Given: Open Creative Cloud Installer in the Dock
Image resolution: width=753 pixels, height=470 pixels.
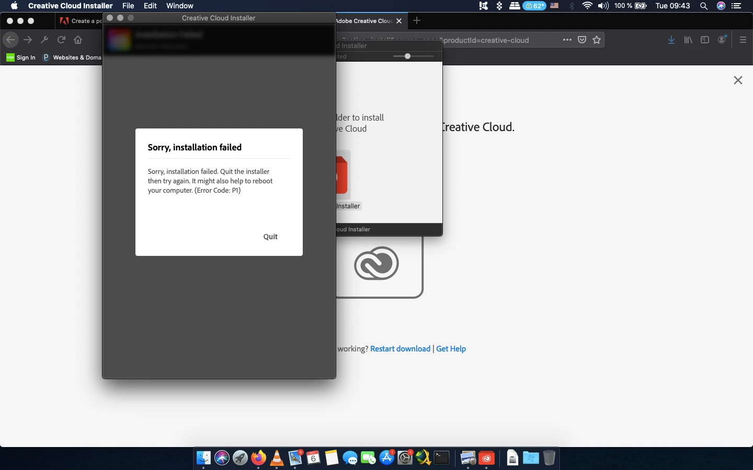Looking at the screenshot, I should 486,458.
